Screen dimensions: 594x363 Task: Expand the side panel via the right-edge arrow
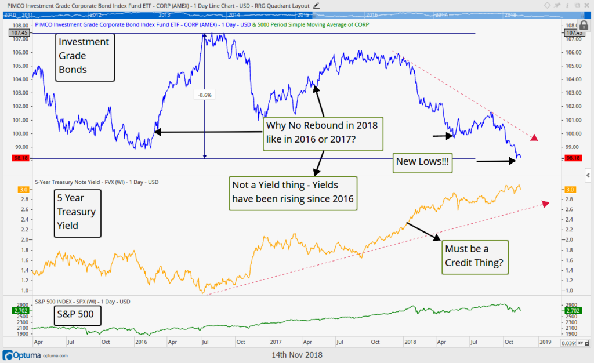(588, 175)
